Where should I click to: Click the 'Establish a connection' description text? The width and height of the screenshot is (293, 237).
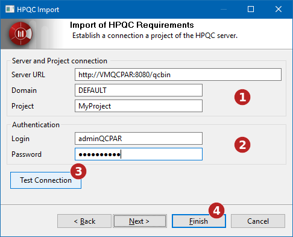[x=155, y=36]
